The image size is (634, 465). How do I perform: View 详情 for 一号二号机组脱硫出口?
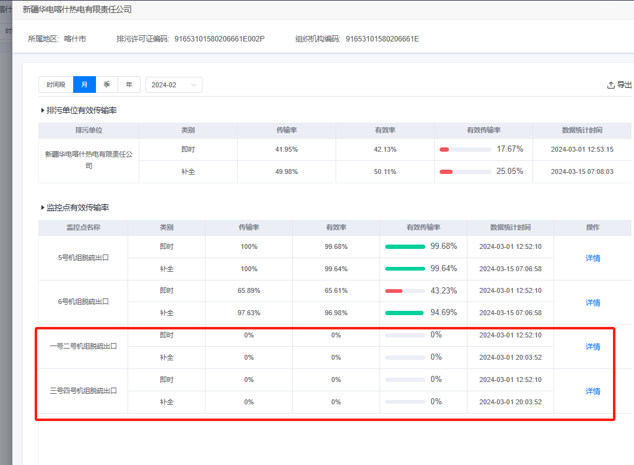coord(593,347)
